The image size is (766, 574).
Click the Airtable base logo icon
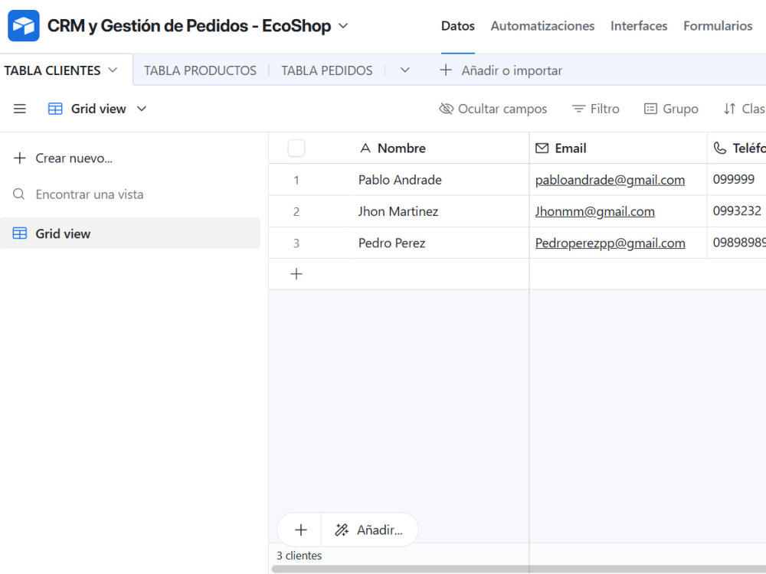[x=24, y=25]
